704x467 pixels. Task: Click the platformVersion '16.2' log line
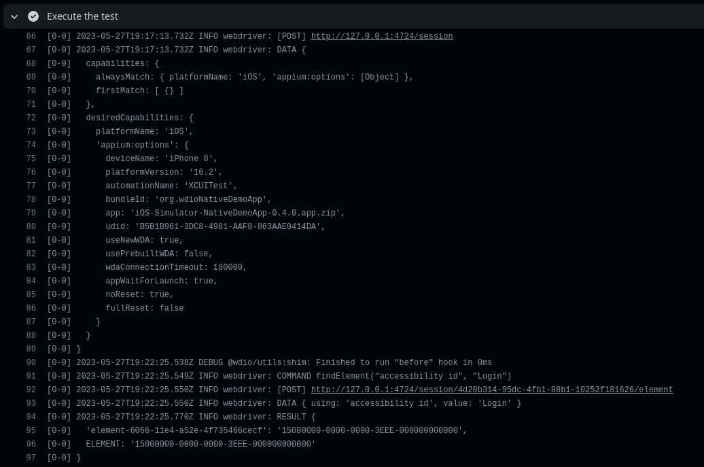coord(164,172)
